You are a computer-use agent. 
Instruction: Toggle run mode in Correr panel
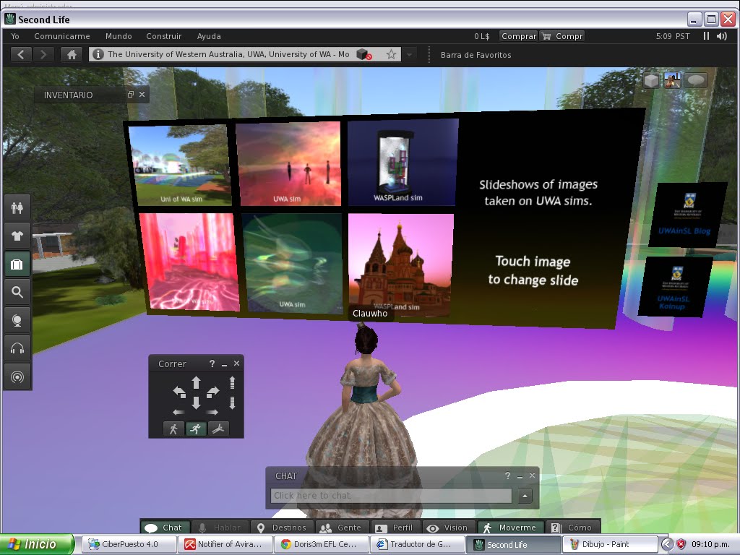(x=195, y=429)
